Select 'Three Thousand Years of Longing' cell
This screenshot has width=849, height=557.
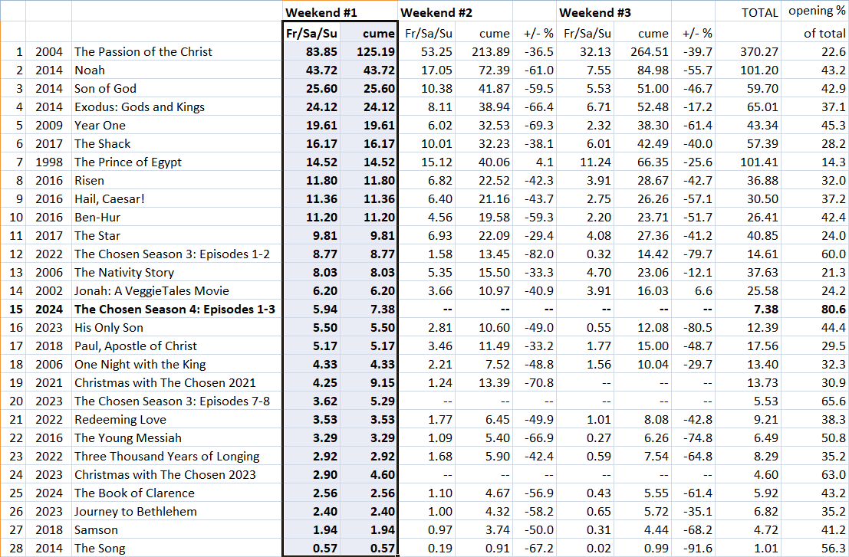[x=176, y=457]
